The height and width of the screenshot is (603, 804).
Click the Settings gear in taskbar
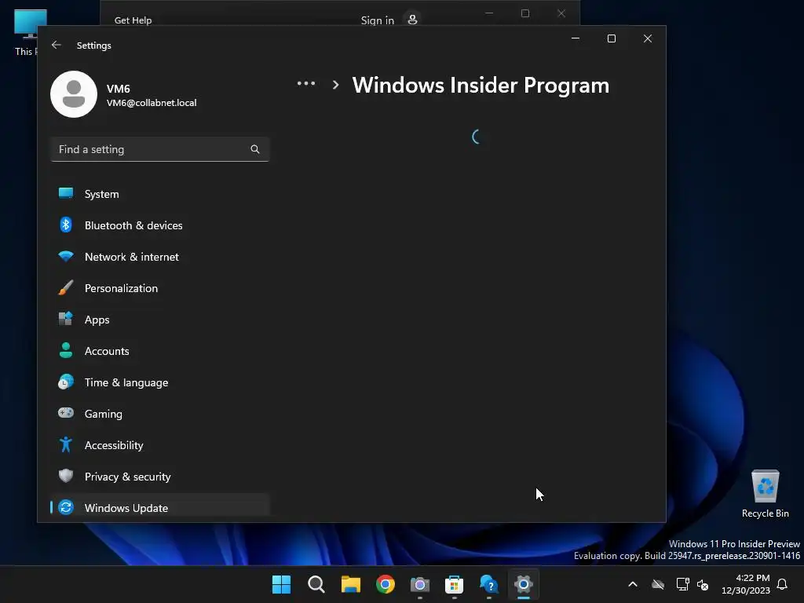point(524,584)
